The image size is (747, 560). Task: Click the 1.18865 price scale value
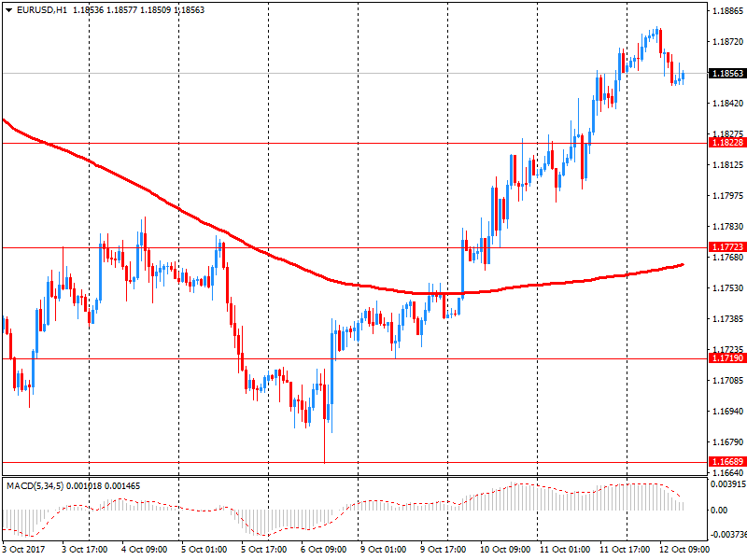(x=727, y=11)
